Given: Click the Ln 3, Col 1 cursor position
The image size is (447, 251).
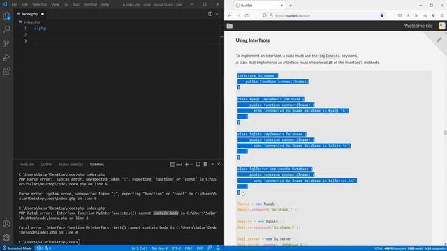Looking at the screenshot, I should point(140,248).
